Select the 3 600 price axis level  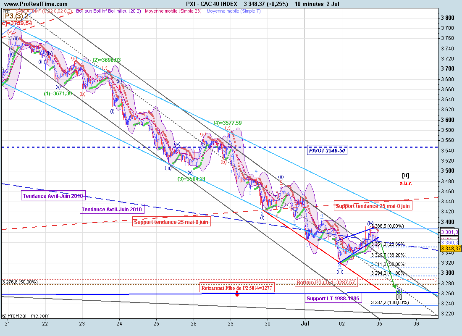tap(448, 120)
